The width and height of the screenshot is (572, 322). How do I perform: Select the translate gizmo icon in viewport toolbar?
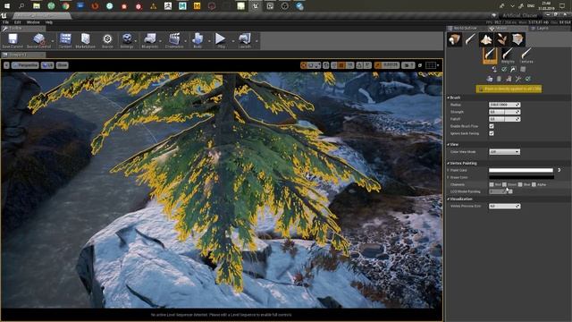point(304,65)
